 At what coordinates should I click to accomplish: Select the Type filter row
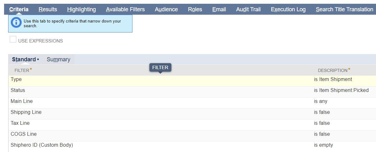16,79
